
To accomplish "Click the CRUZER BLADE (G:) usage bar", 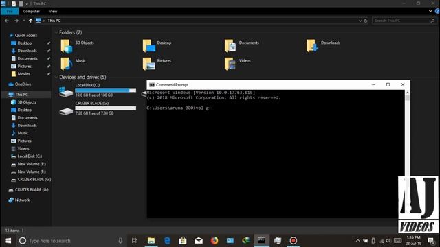I will click(x=105, y=108).
